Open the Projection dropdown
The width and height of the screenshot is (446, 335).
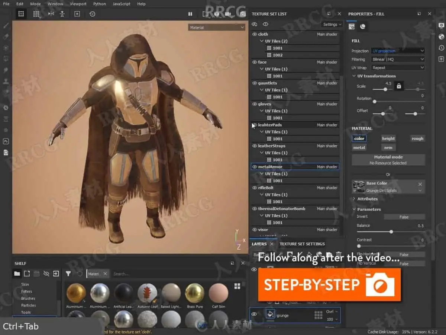(398, 51)
